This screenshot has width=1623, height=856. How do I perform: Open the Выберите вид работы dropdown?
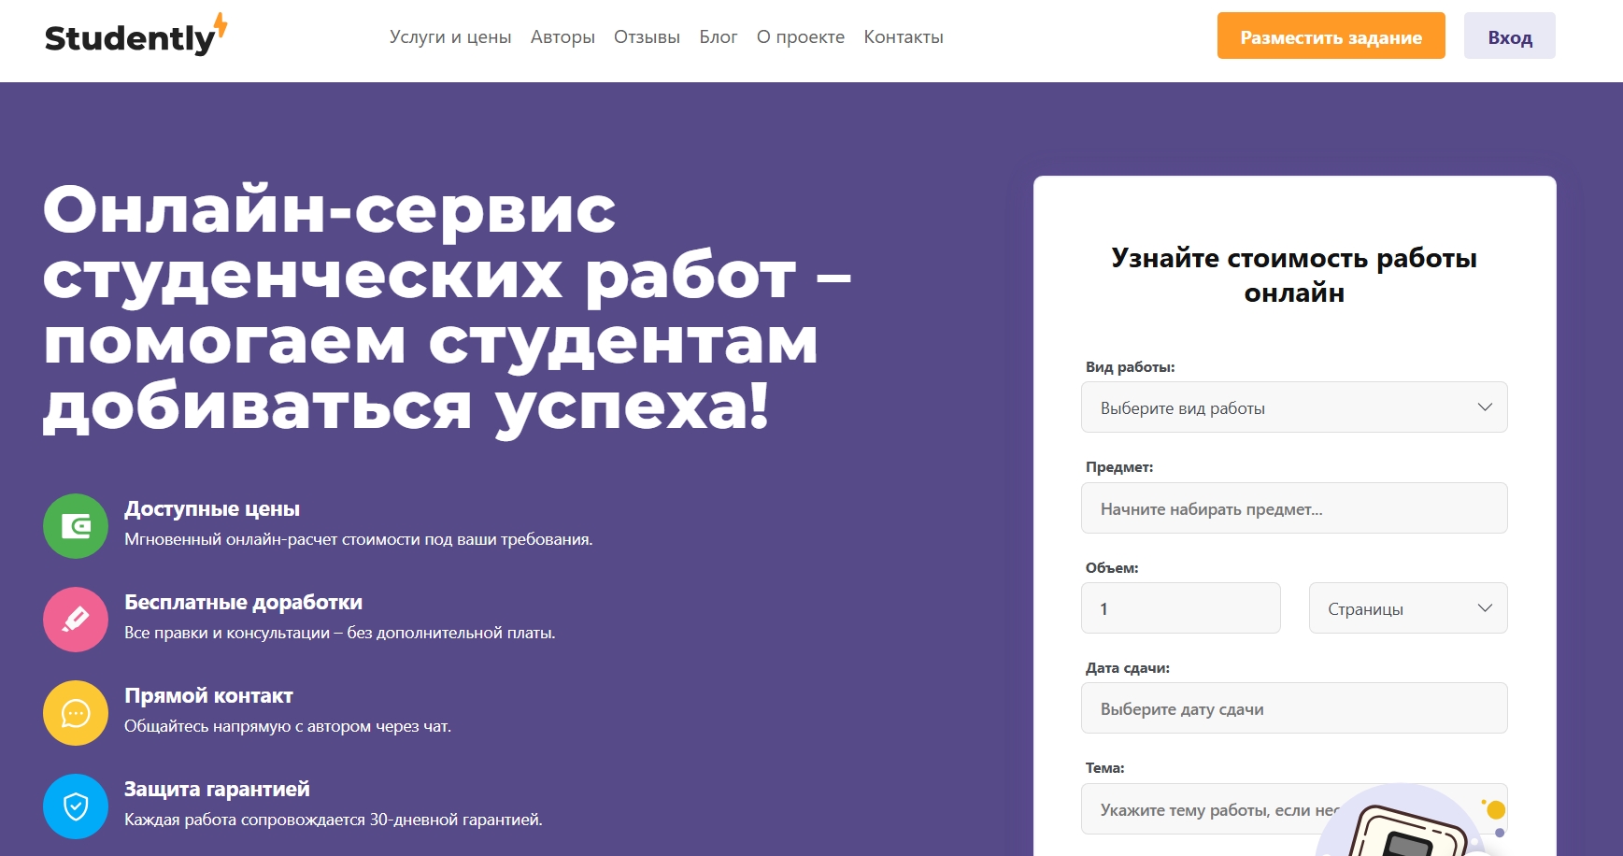coord(1294,407)
